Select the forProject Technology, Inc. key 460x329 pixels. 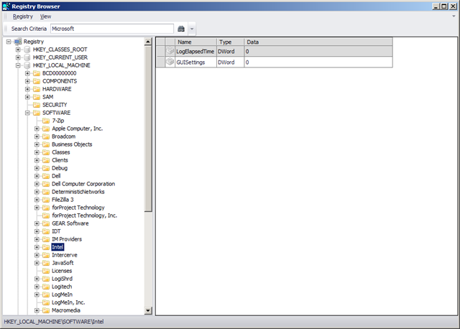[x=85, y=216]
